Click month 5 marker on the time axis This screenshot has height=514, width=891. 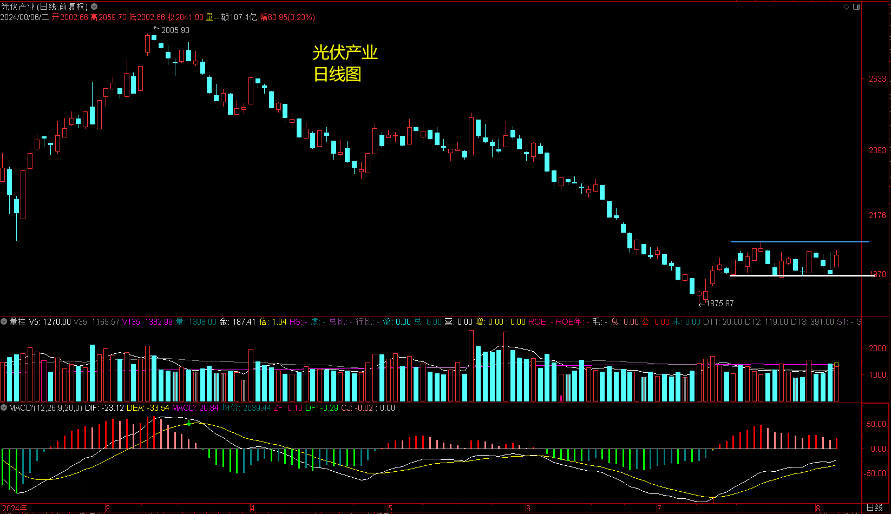[x=390, y=508]
